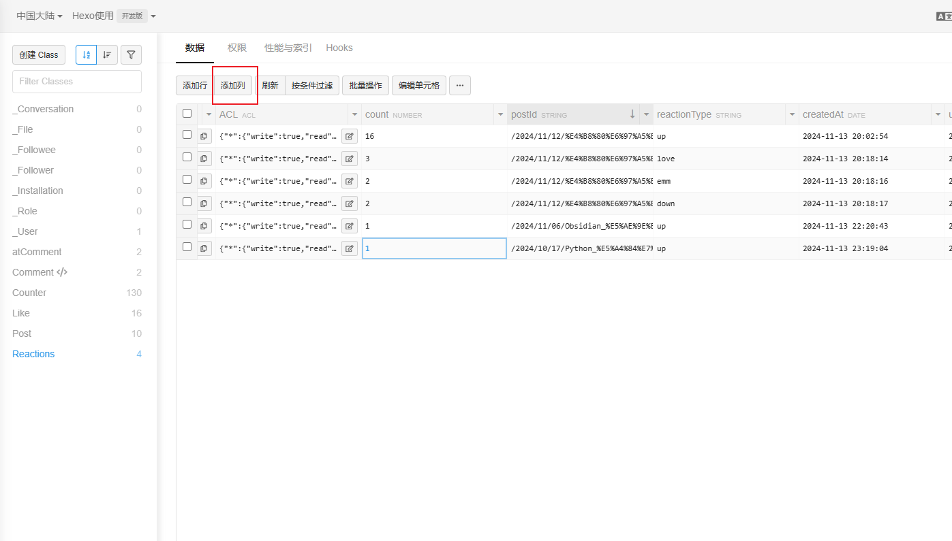952x541 pixels.
Task: Toggle postId column sort arrow
Action: [x=632, y=114]
